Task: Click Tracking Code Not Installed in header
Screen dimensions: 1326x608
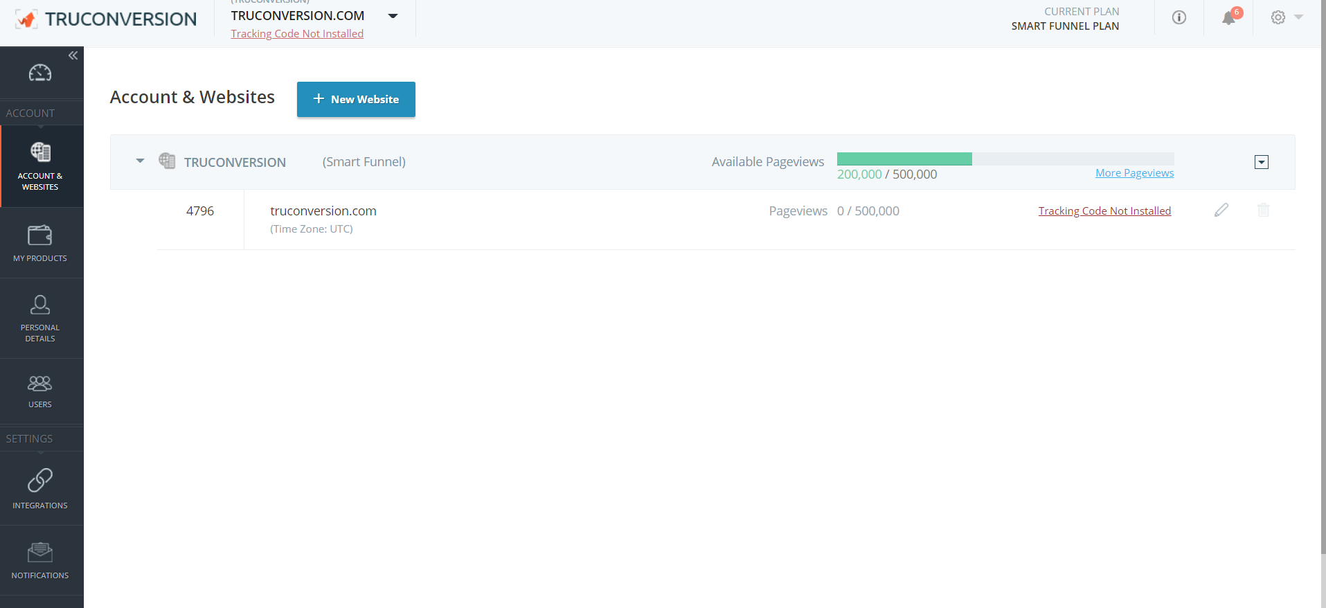Action: (297, 34)
